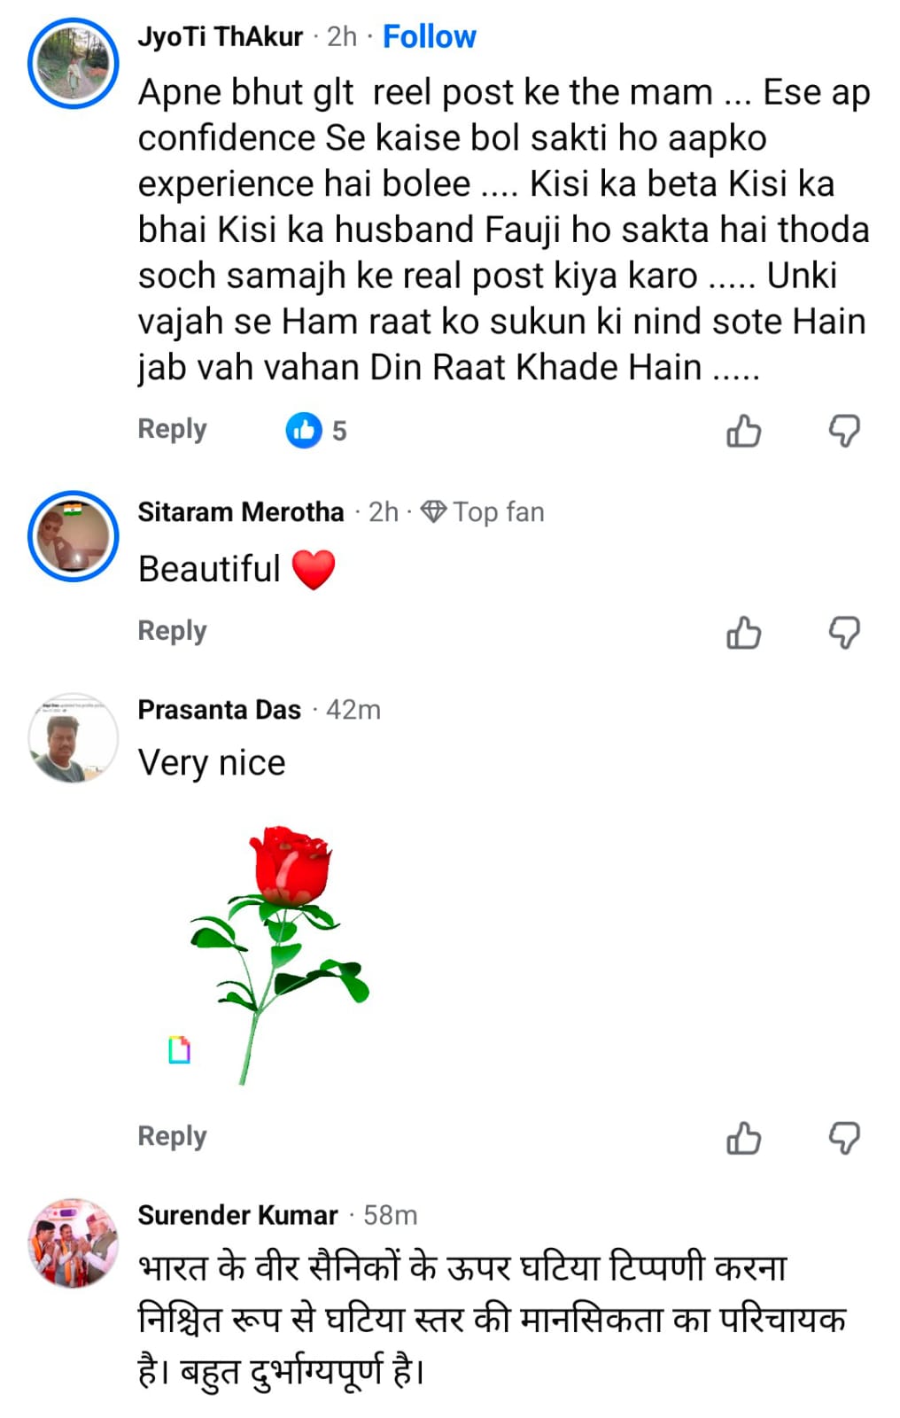This screenshot has height=1418, width=900.
Task: Dislike JyoTi ThAkur's comment
Action: coord(844,432)
